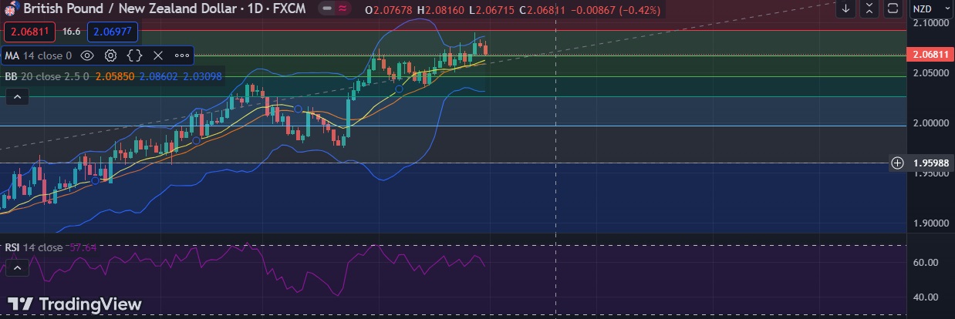This screenshot has width=955, height=319.
Task: Remove the MA indicator with X
Action: pyautogui.click(x=158, y=55)
